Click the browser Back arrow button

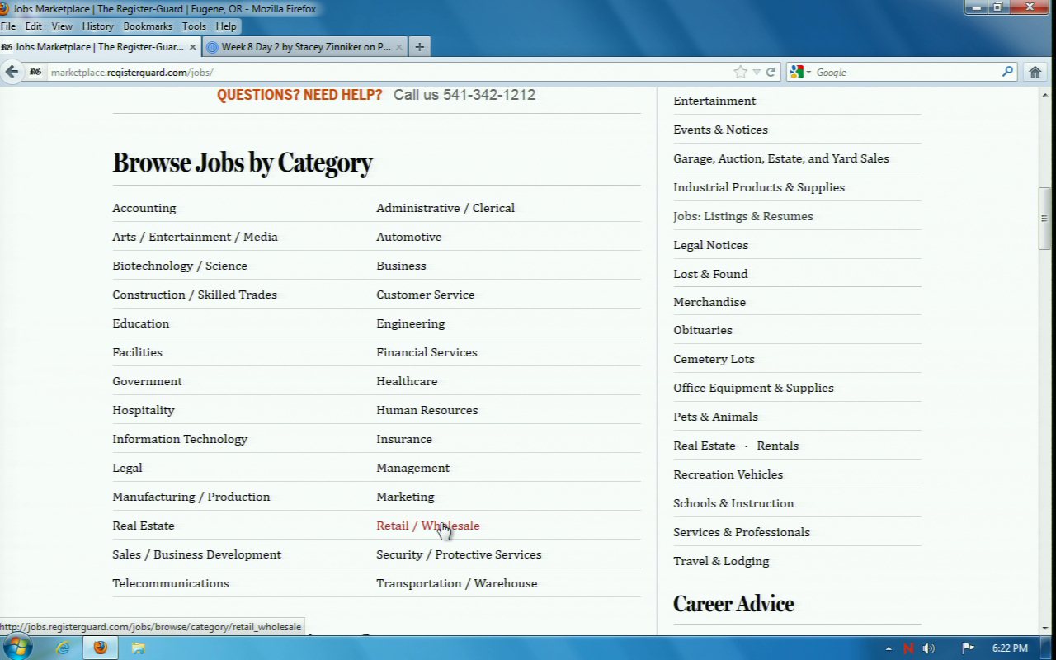pyautogui.click(x=12, y=72)
